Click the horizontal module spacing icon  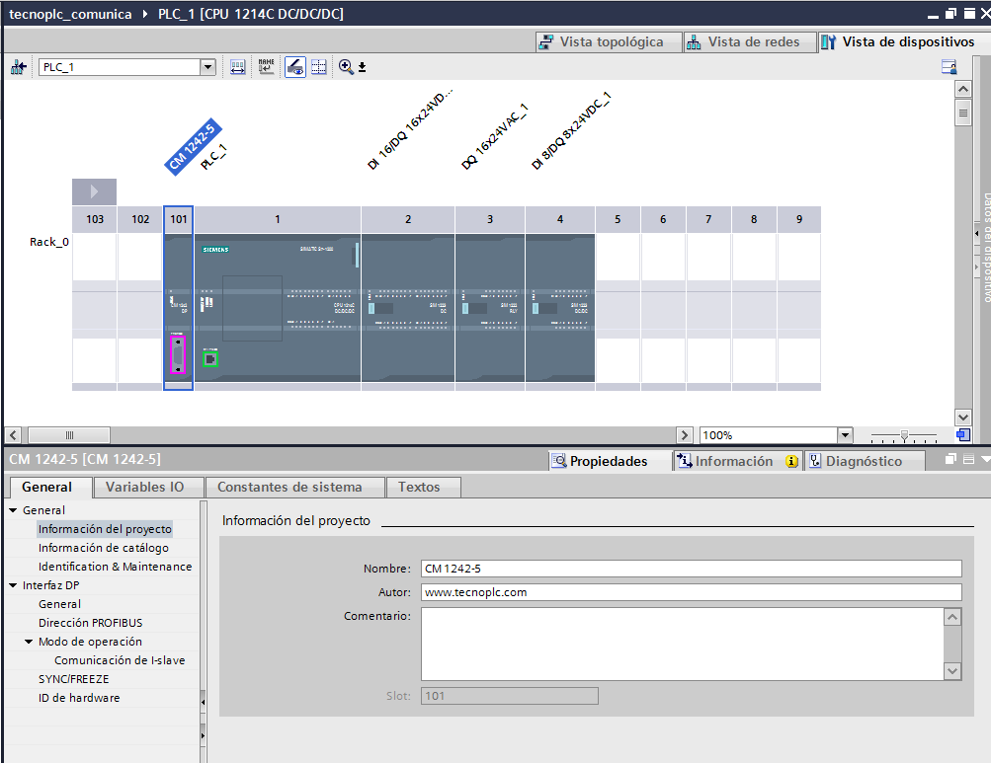pos(236,66)
